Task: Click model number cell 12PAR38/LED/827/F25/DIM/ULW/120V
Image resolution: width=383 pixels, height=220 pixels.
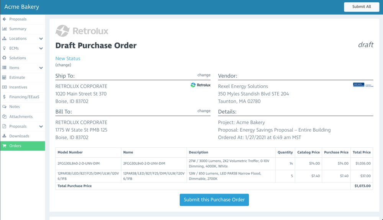Action: pyautogui.click(x=88, y=176)
